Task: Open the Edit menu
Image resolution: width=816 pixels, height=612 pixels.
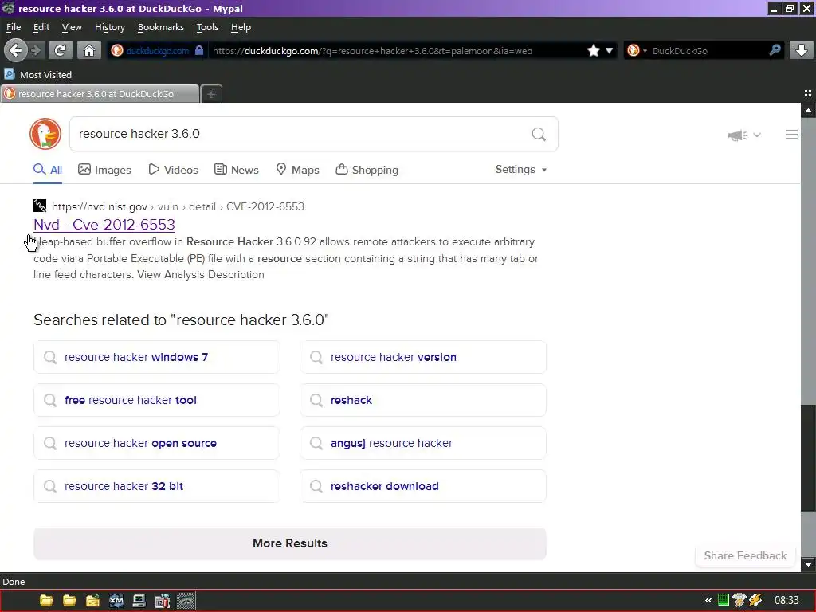Action: point(41,27)
